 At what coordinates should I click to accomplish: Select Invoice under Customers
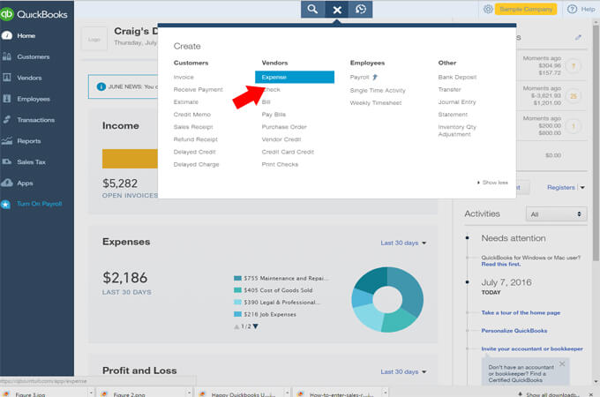(x=184, y=78)
